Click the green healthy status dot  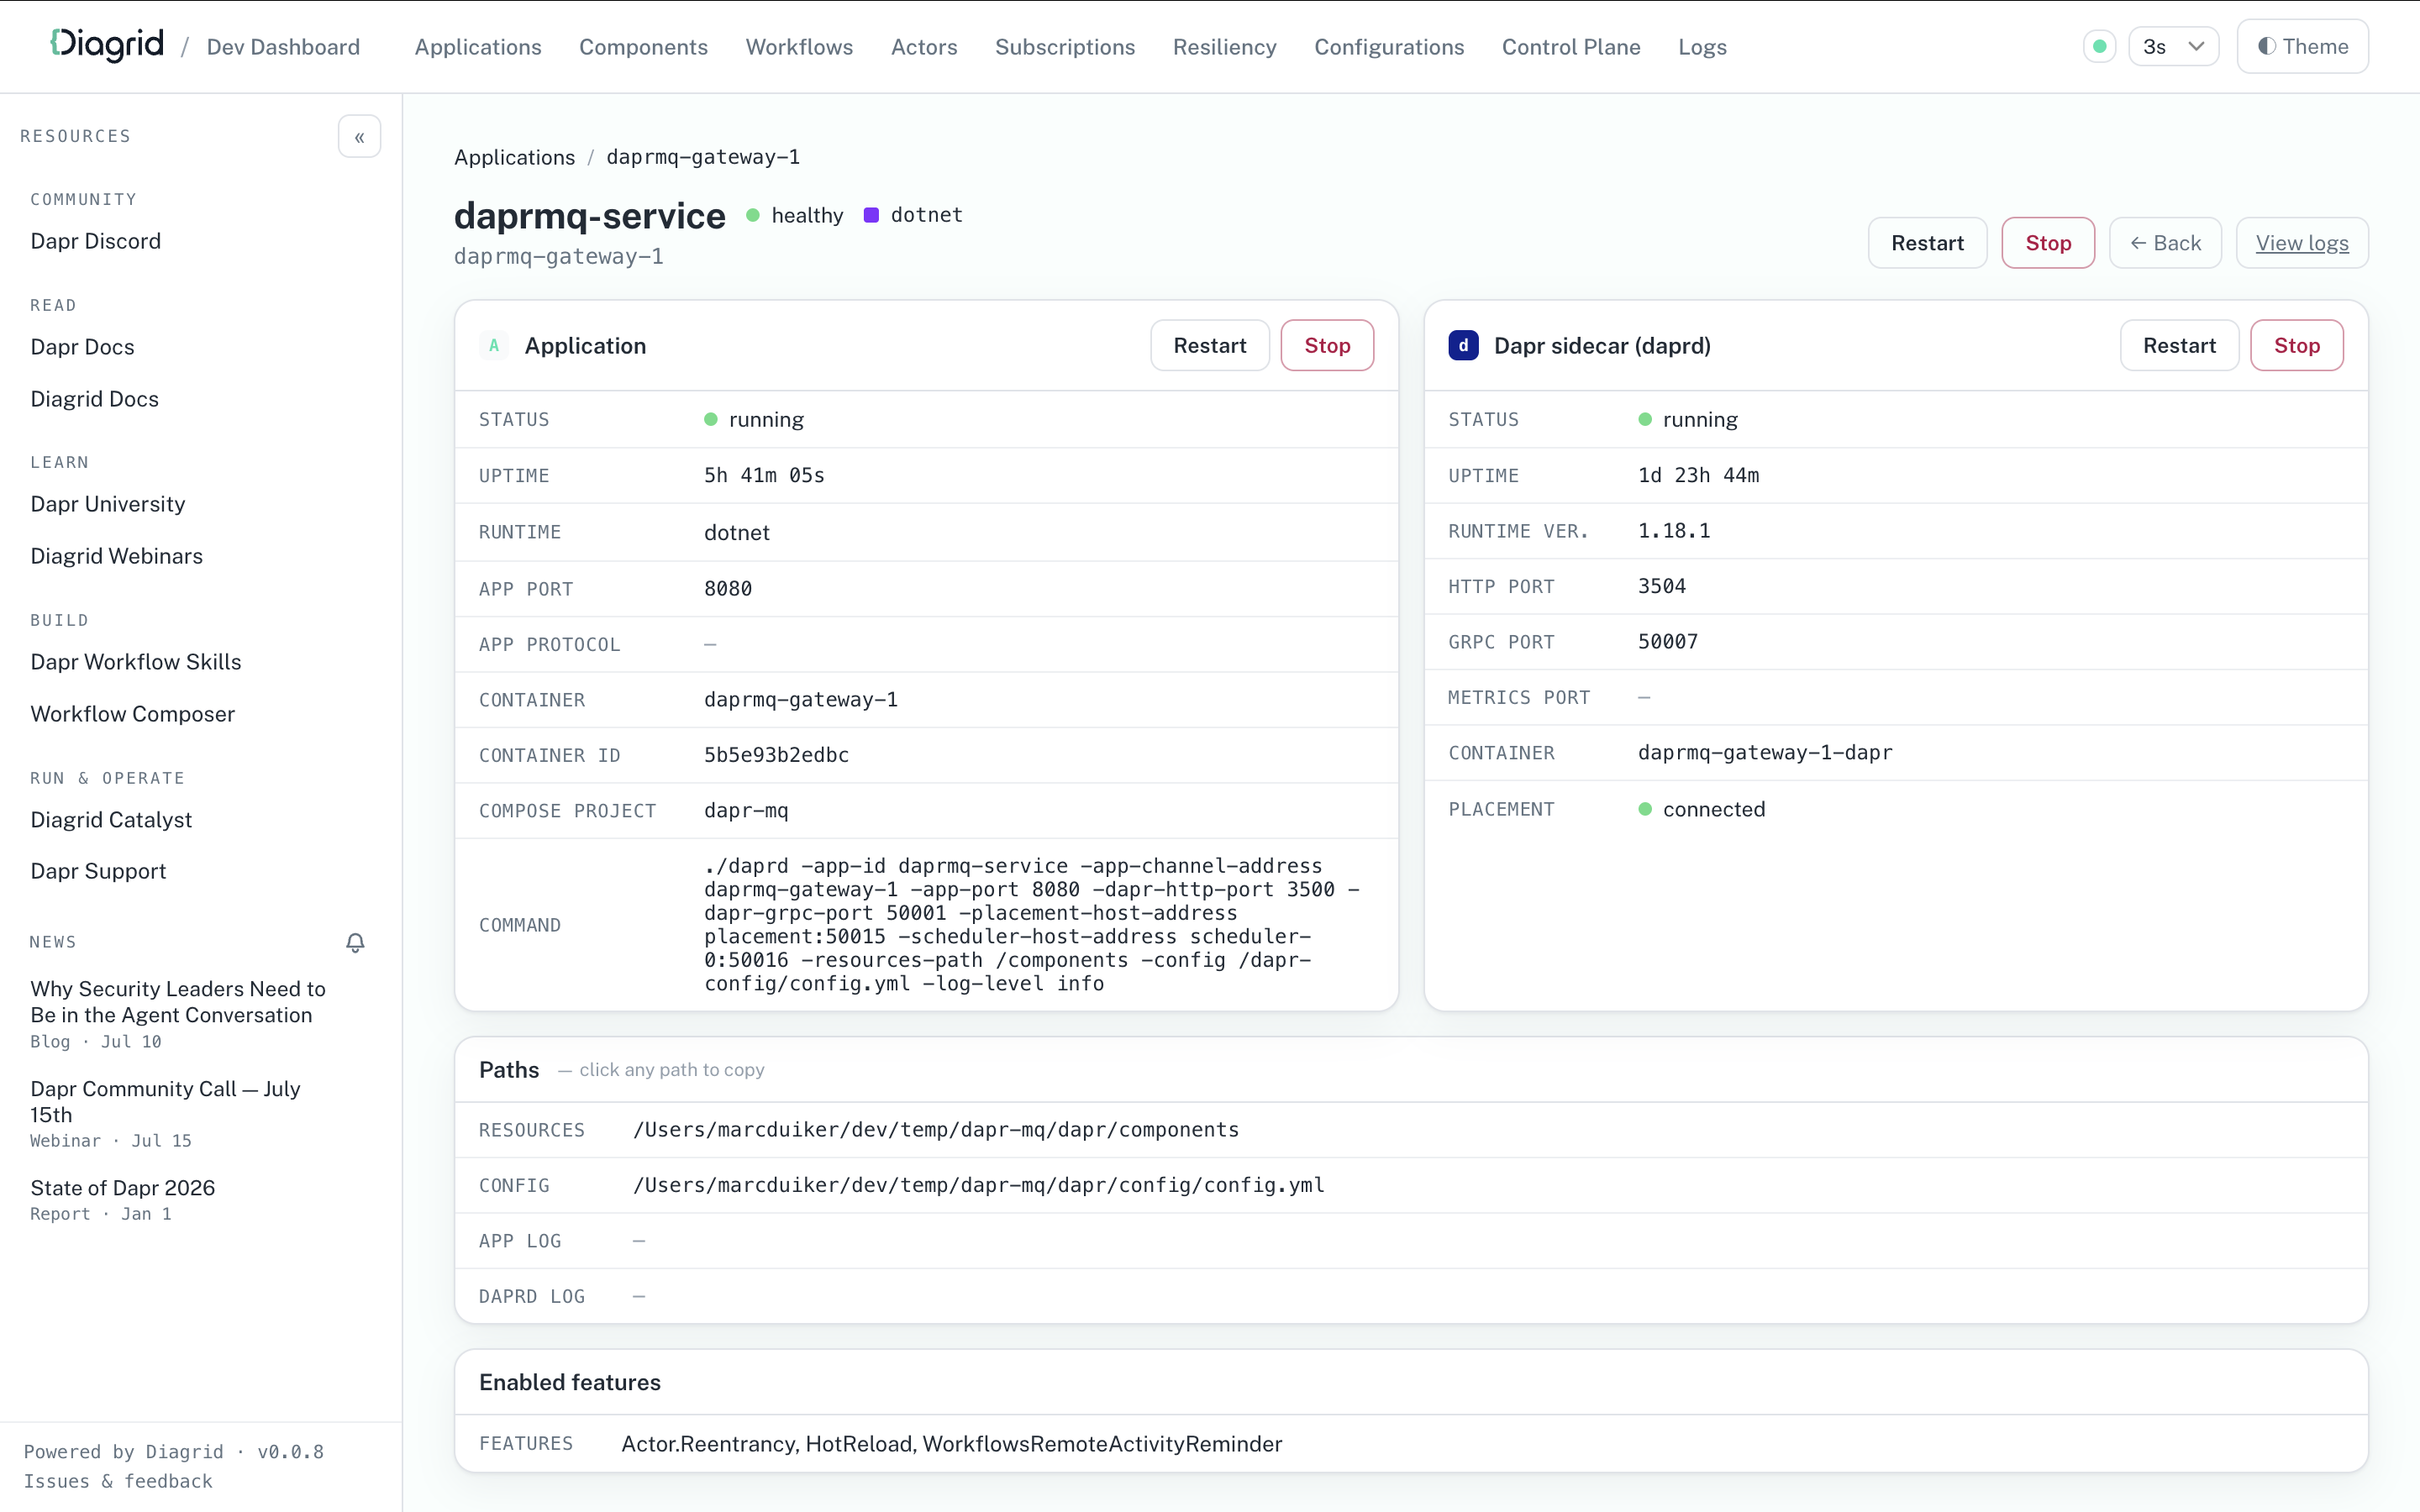point(753,215)
